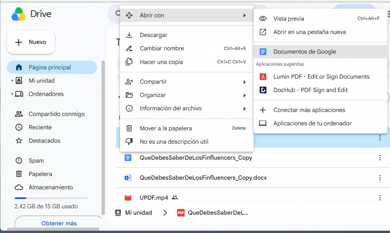Viewport: 390px width, 233px height.
Task: Click the DocHub app icon
Action: tap(263, 90)
